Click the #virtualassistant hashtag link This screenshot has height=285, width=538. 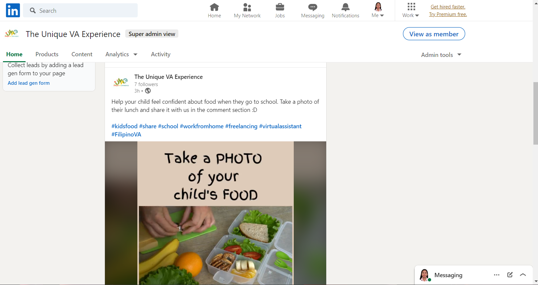coord(280,126)
